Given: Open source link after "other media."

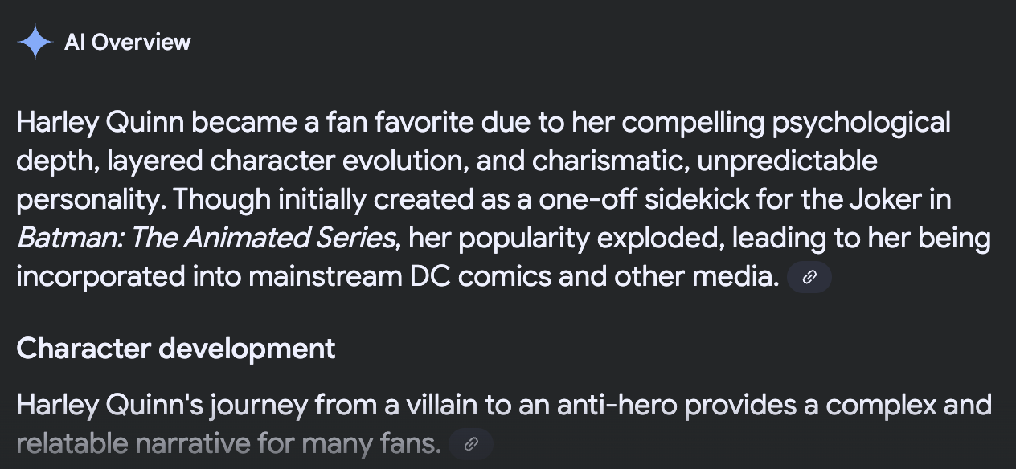Looking at the screenshot, I should [x=809, y=278].
